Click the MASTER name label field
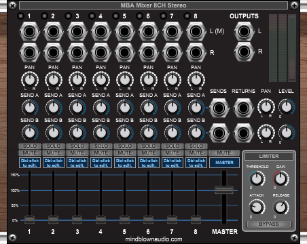Screen dimensions: 307x244 pos(224,163)
